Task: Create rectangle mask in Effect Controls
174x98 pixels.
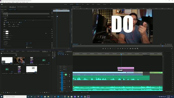Action: [x=5, y=15]
